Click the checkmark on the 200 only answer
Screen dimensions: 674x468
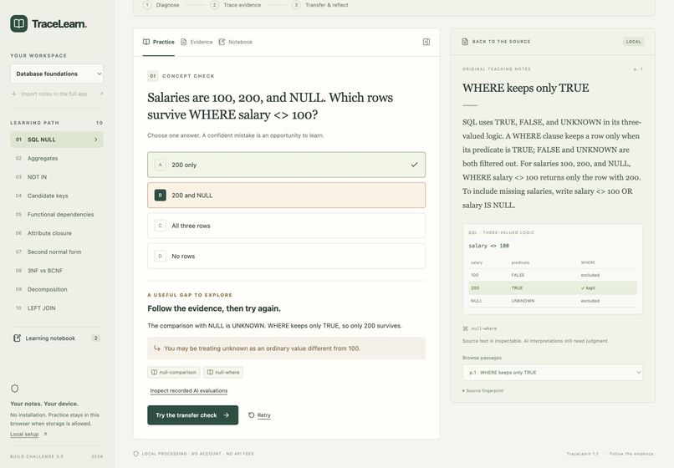(x=414, y=165)
